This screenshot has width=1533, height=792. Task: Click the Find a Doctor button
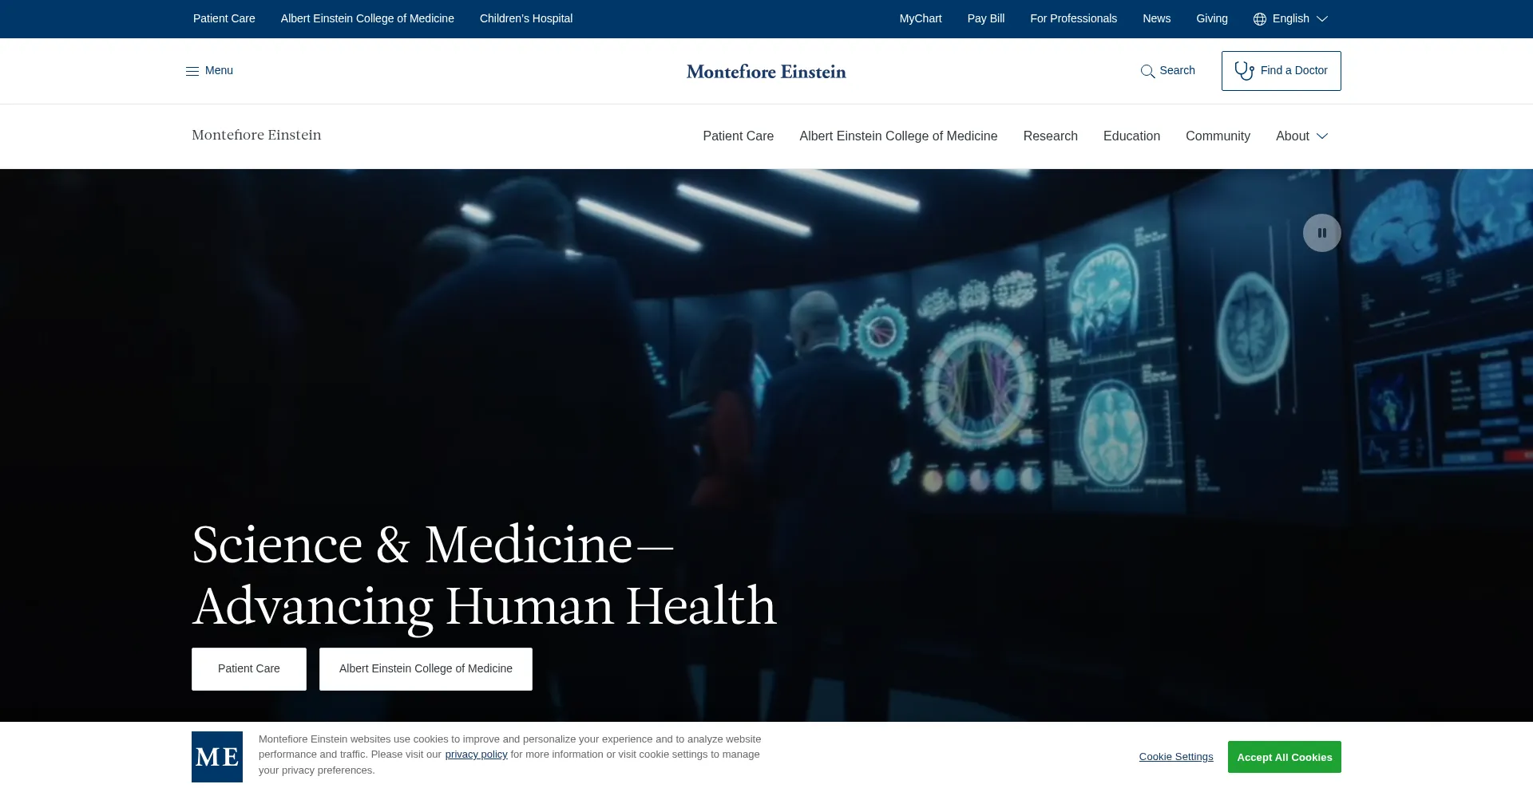tap(1281, 71)
